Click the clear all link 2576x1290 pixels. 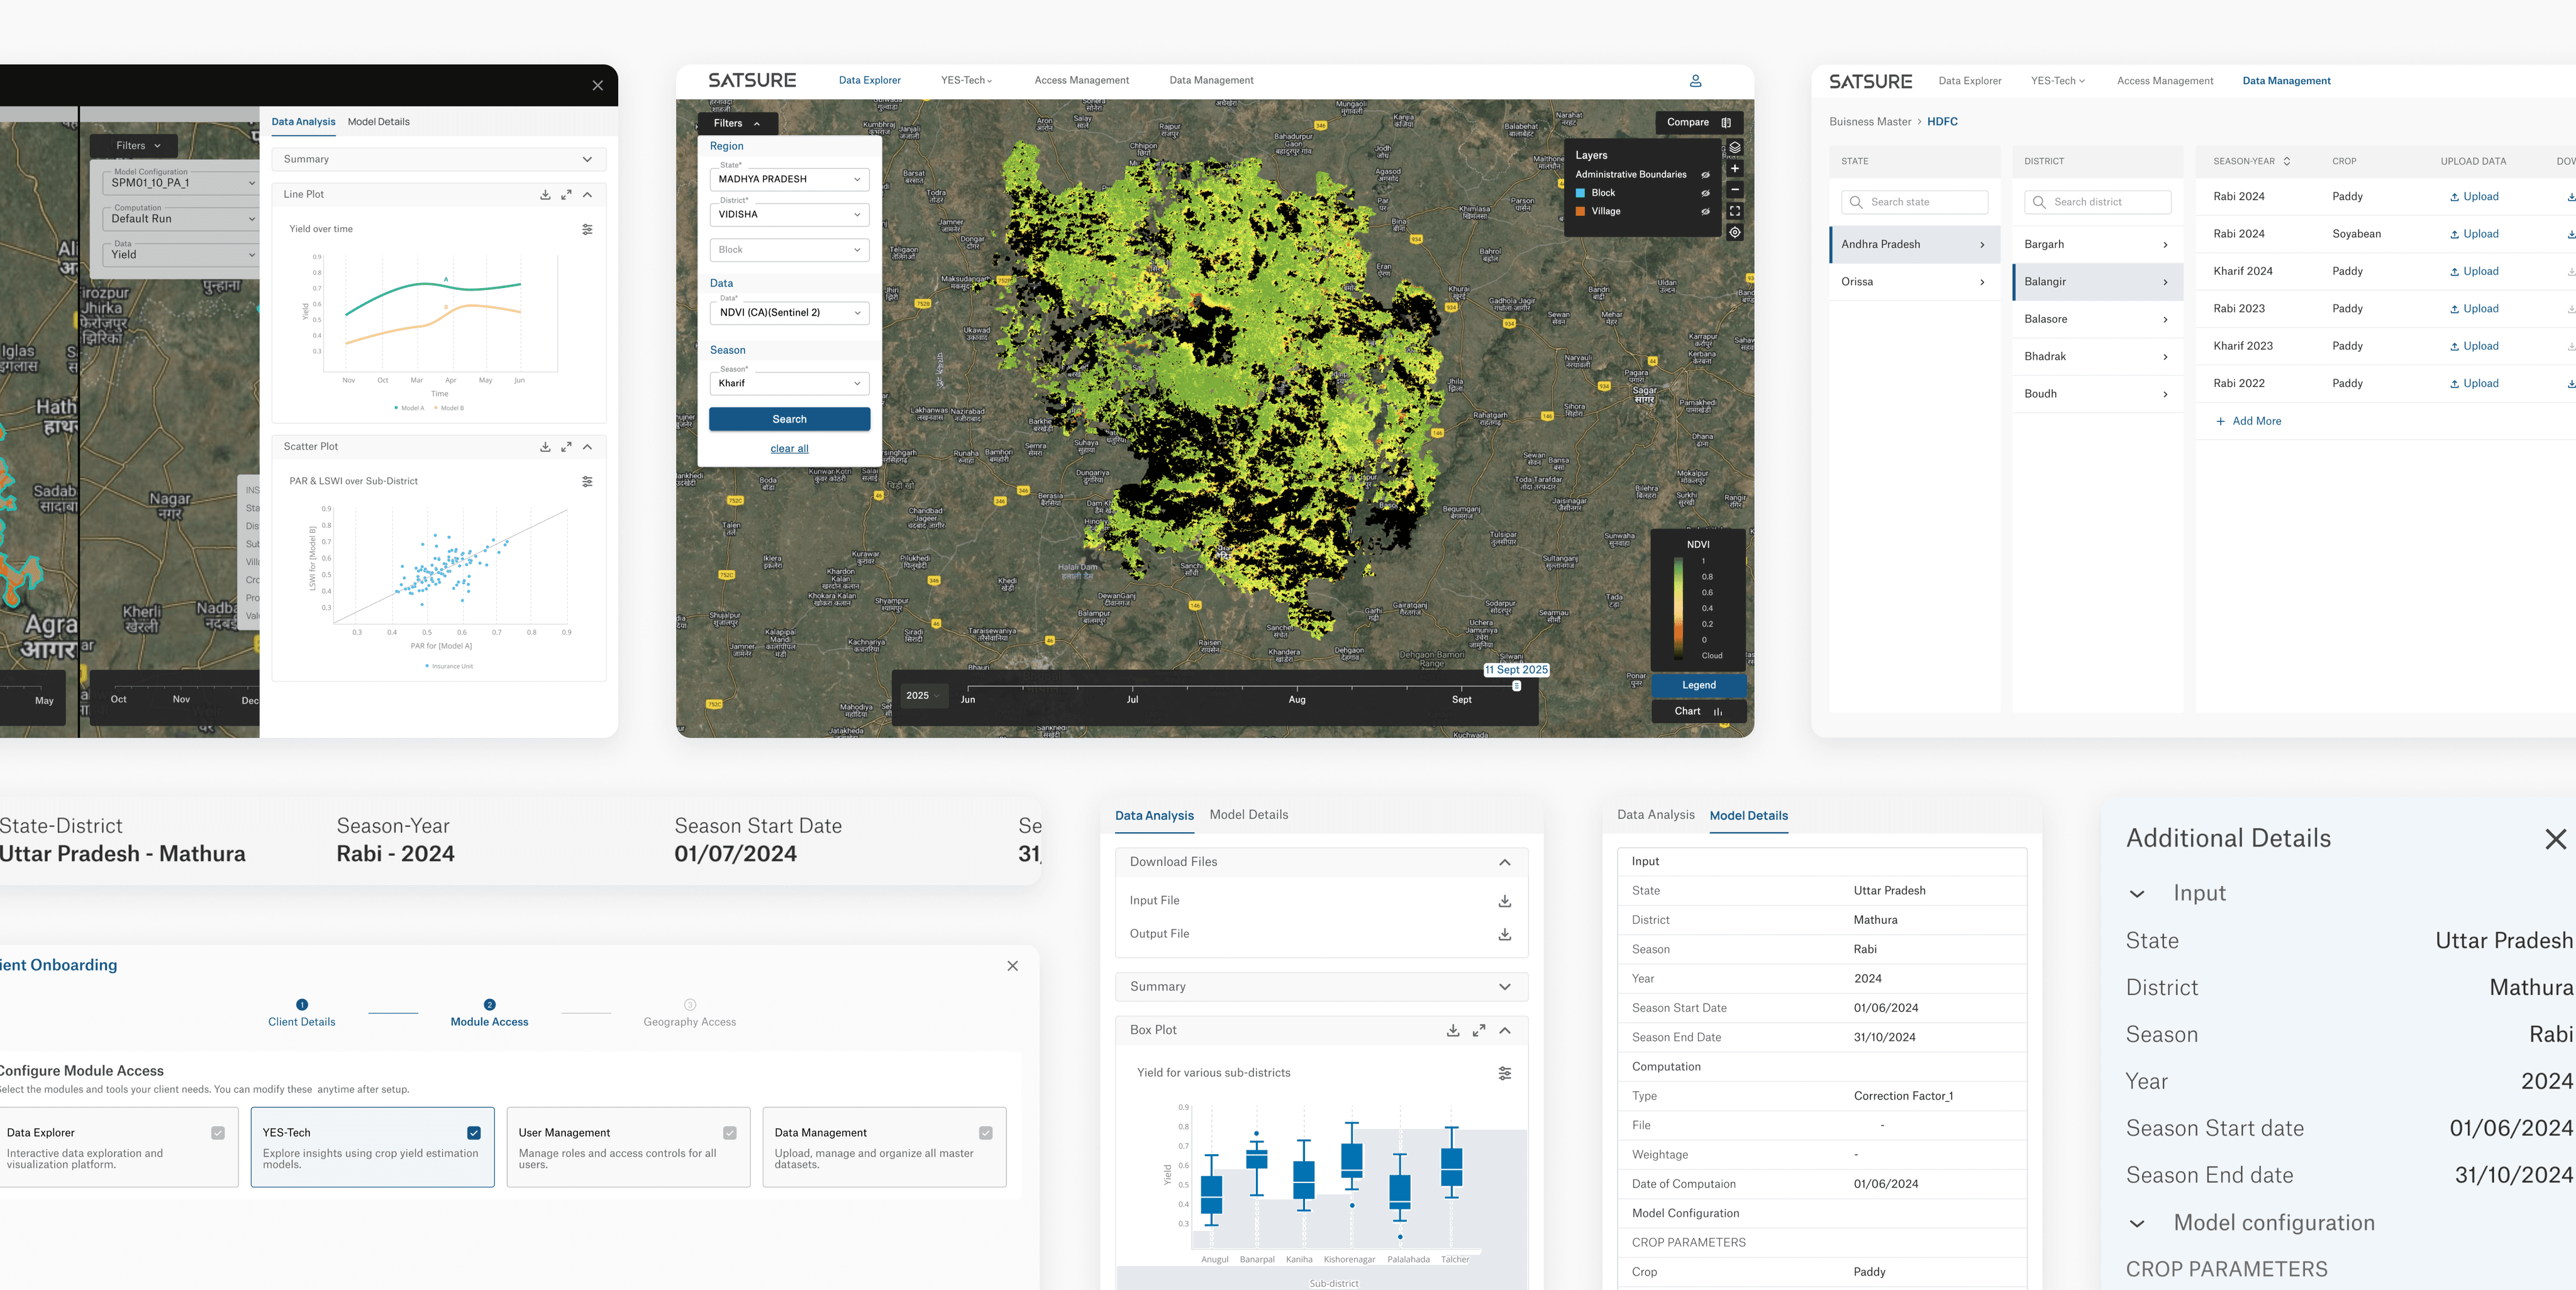[x=789, y=449]
